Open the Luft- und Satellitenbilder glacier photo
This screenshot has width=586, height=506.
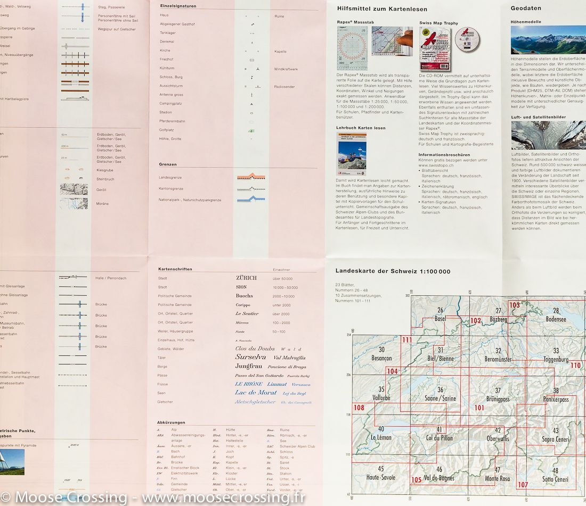(x=548, y=135)
